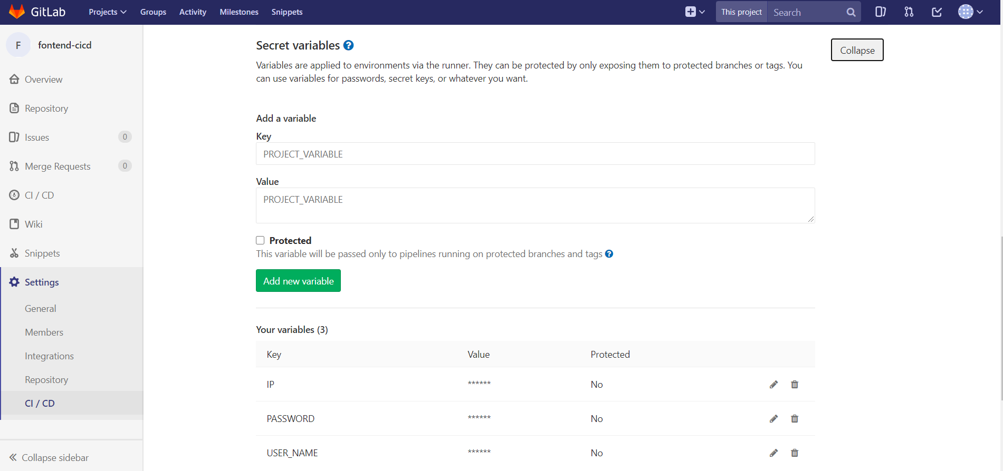Delete the USER_NAME variable trash icon
This screenshot has width=1003, height=471.
(795, 453)
